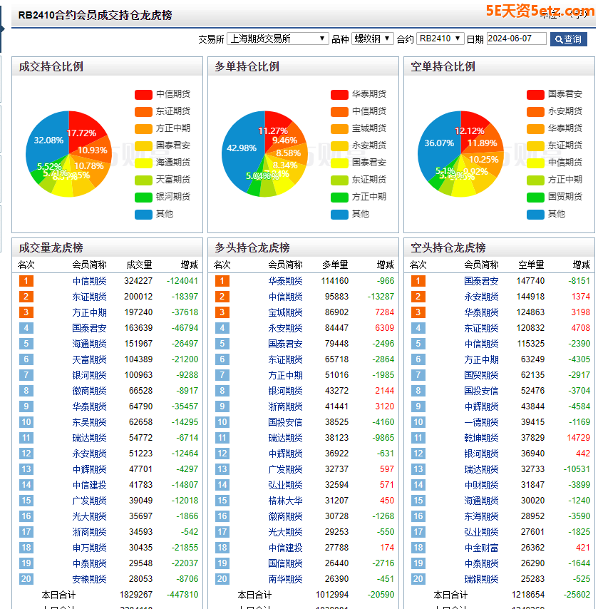Click rank 1 badge in 成交量龙虎榜
This screenshot has height=609, width=598.
coord(26,281)
